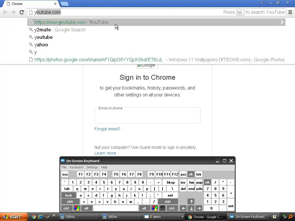
Task: Select the https://www.youtube.com suggestion
Action: tap(156, 22)
